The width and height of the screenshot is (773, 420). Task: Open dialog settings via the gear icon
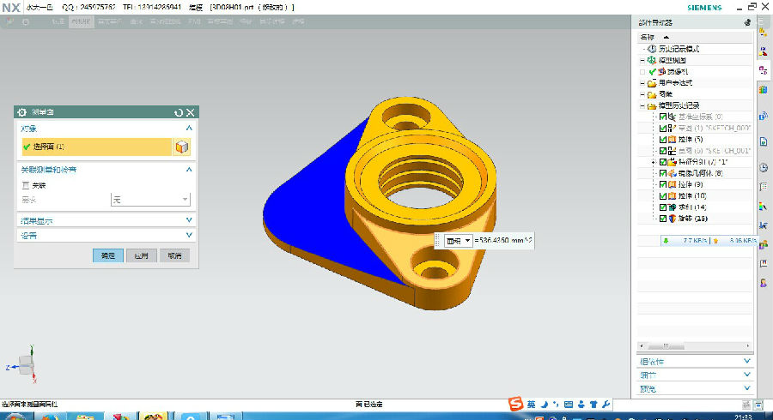[22, 112]
